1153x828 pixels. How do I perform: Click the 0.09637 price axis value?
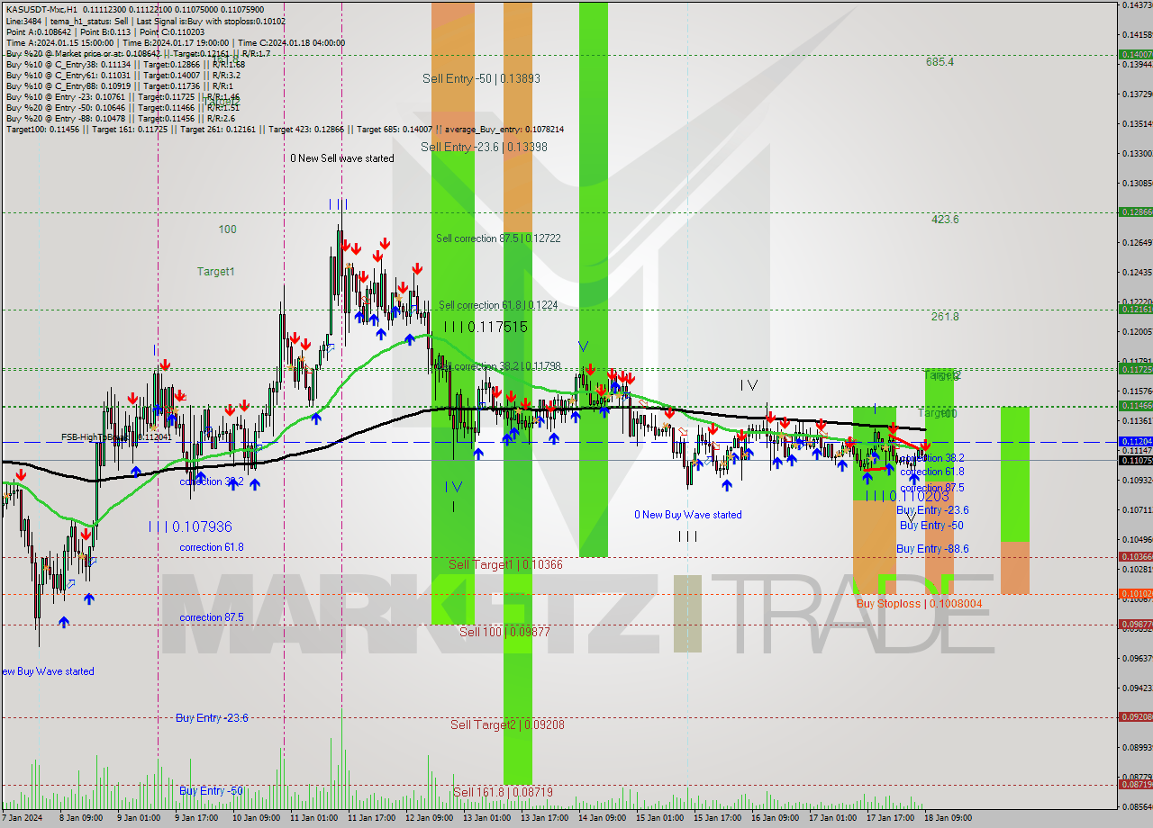pos(1137,658)
